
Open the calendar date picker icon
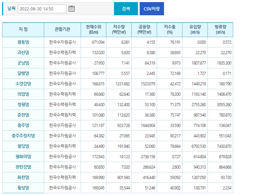point(72,9)
